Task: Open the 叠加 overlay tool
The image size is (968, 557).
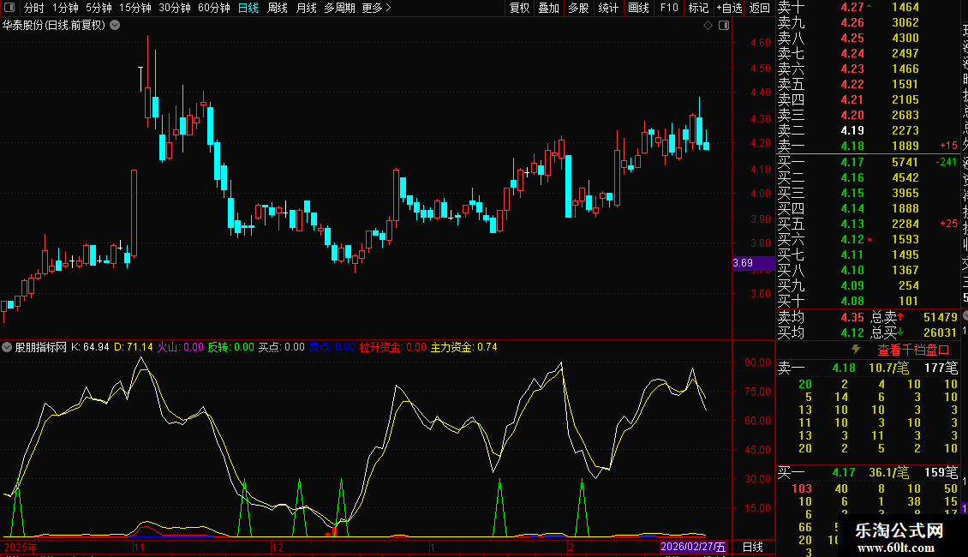Action: (x=548, y=8)
